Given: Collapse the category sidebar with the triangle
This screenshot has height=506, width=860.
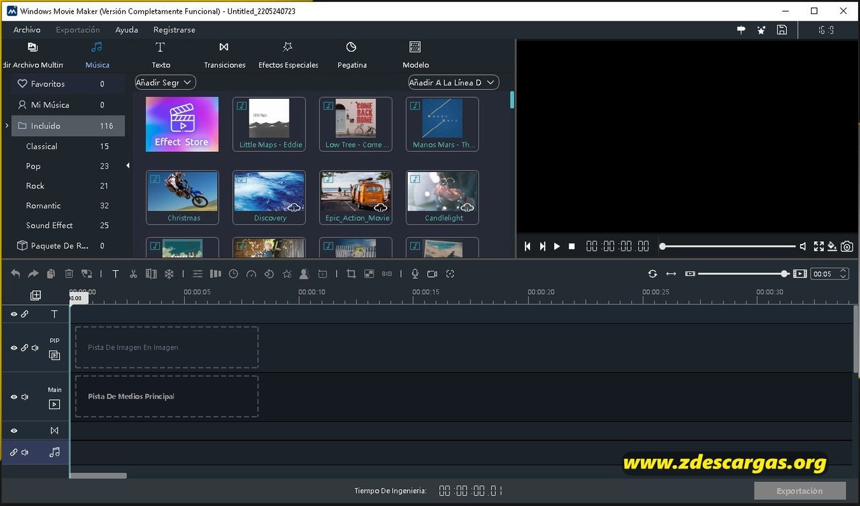Looking at the screenshot, I should [x=128, y=165].
